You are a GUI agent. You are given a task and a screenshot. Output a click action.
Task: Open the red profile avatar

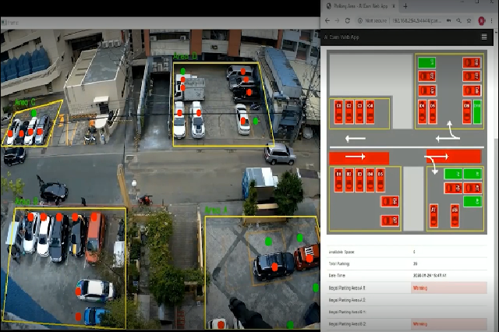pos(482,21)
